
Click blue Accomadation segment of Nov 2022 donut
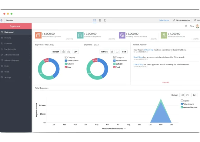click(x=57, y=68)
